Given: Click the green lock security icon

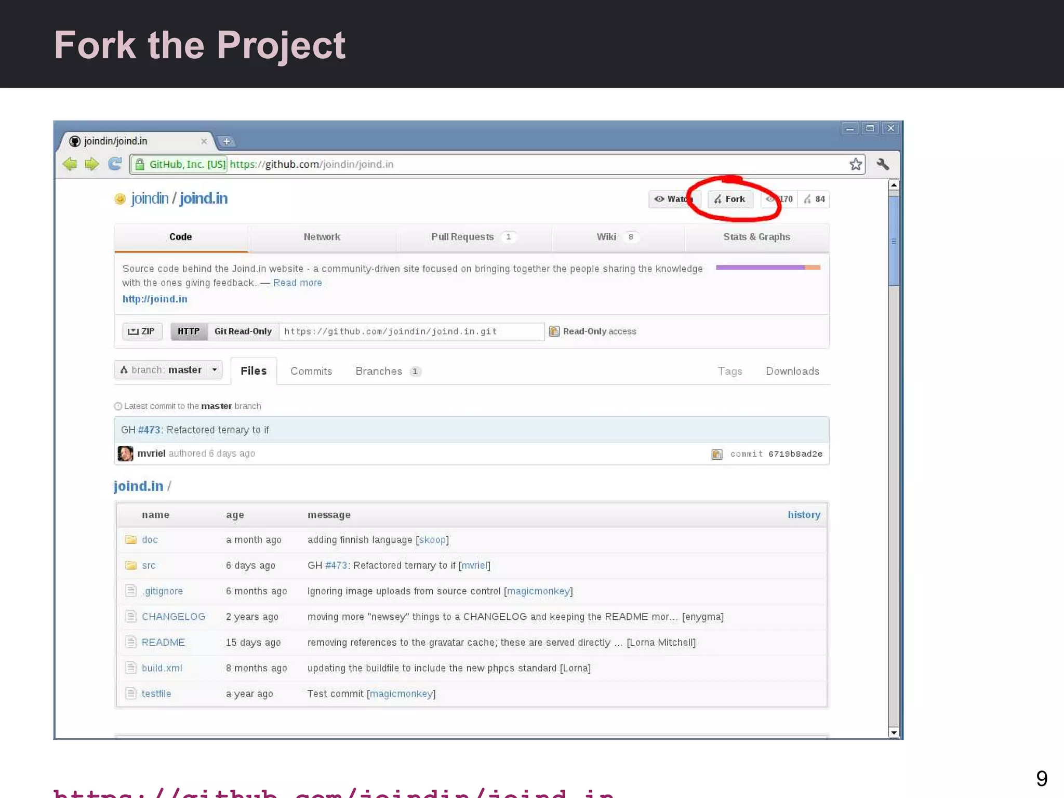Looking at the screenshot, I should pyautogui.click(x=139, y=165).
